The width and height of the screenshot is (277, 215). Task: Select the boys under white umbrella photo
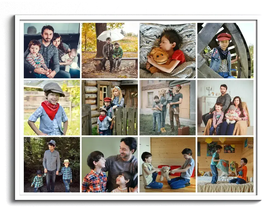click(110, 50)
